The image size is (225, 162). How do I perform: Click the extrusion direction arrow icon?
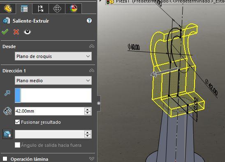click(7, 93)
